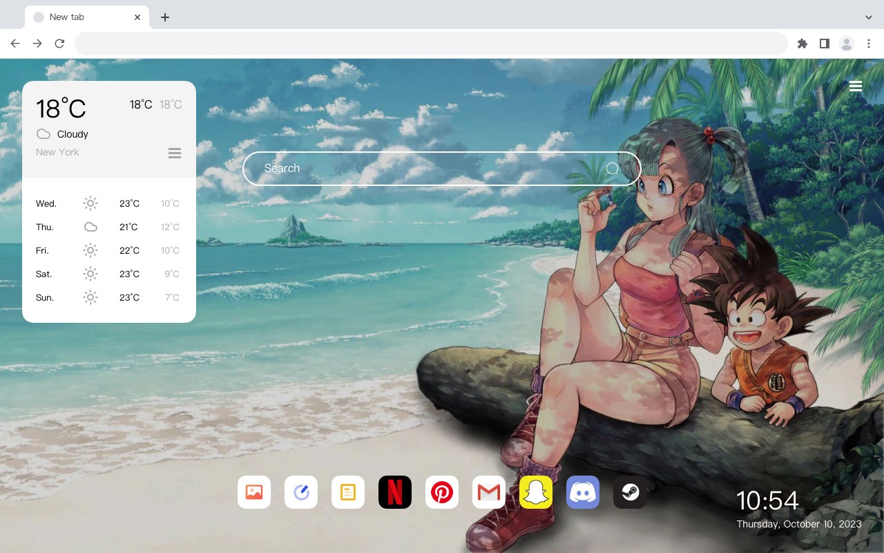Click the New York location label
This screenshot has height=553, width=884.
coord(57,152)
